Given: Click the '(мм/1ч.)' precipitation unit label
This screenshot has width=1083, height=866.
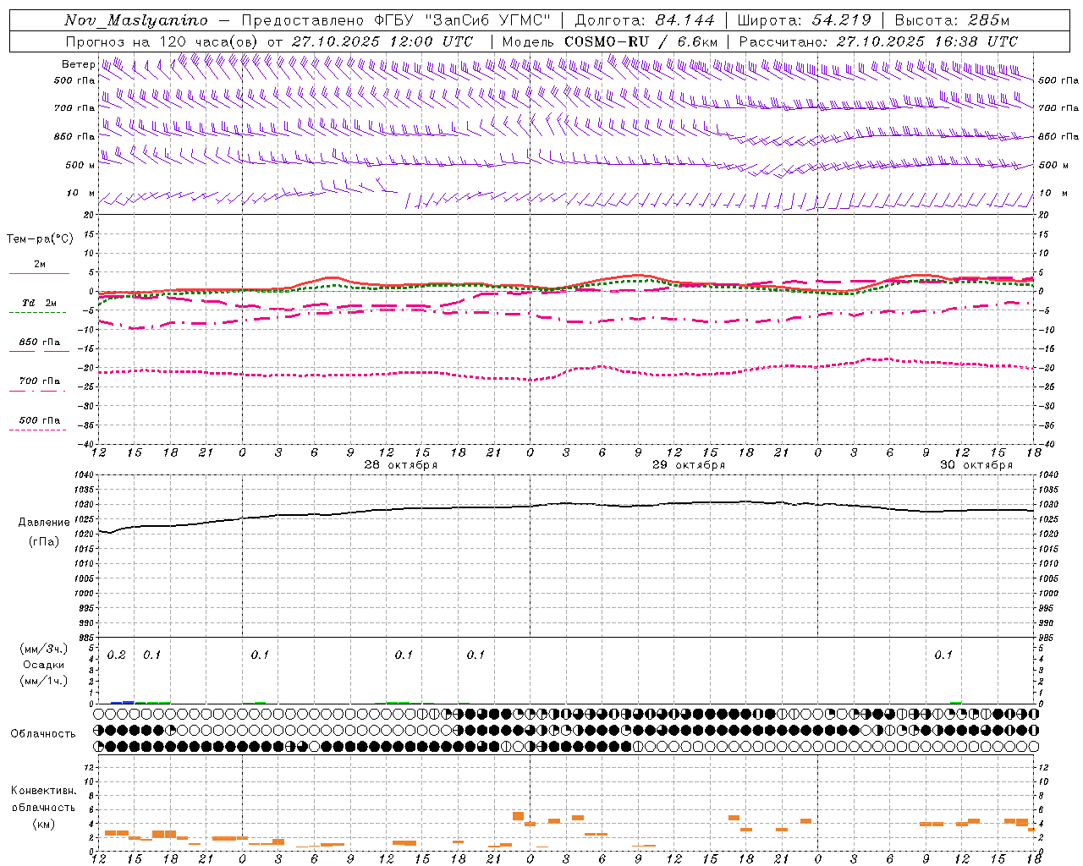Looking at the screenshot, I should pos(44,681).
